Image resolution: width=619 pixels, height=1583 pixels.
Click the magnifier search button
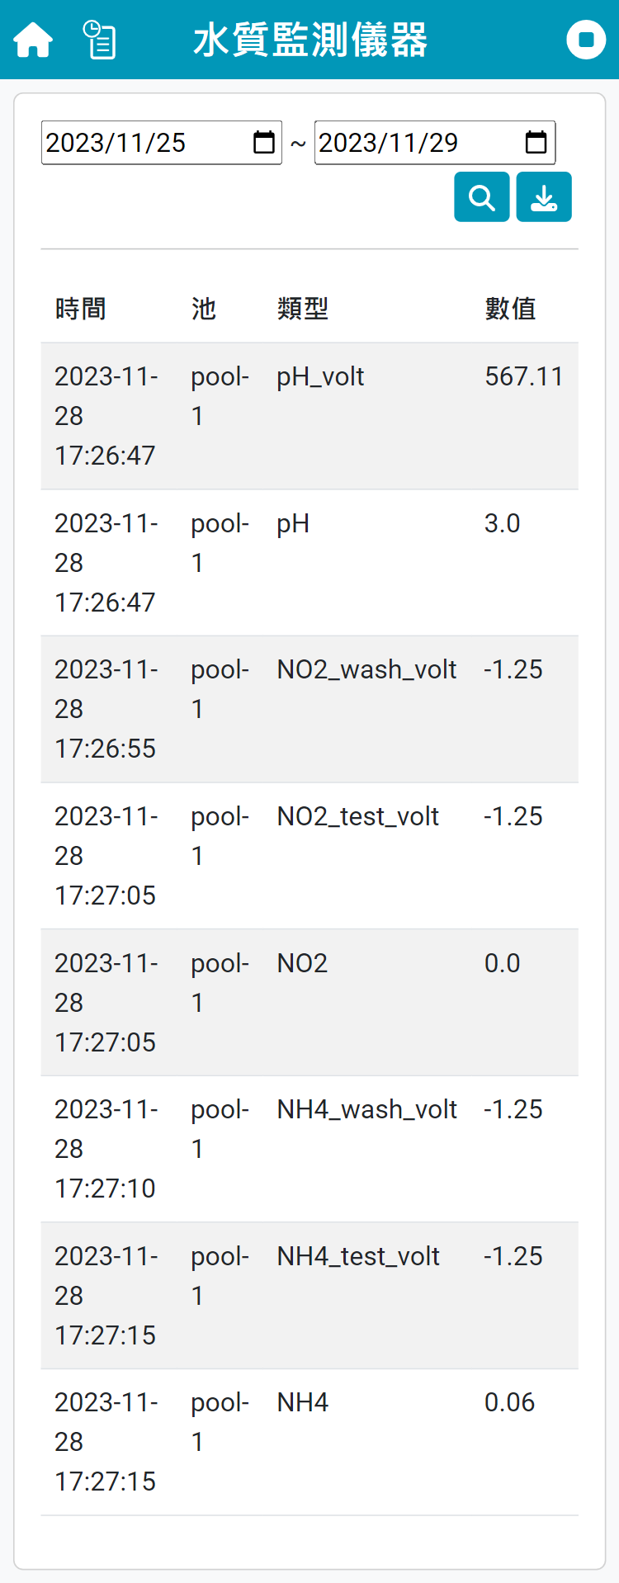click(481, 197)
